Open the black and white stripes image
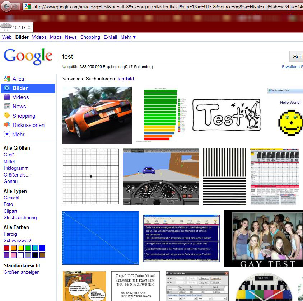This screenshot has height=301, width=303. pyautogui.click(x=224, y=177)
